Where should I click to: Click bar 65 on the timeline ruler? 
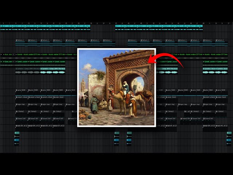(x=191, y=23)
